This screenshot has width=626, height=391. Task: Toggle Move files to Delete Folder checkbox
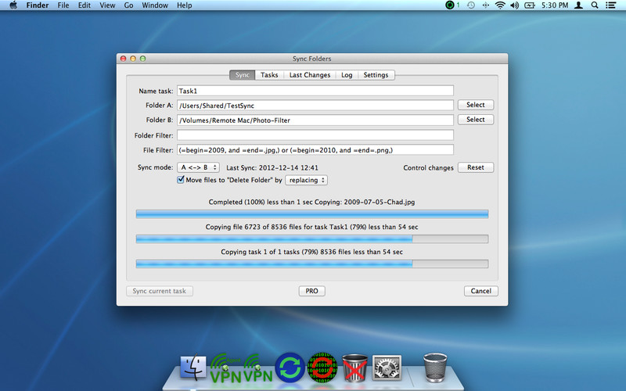(x=181, y=180)
